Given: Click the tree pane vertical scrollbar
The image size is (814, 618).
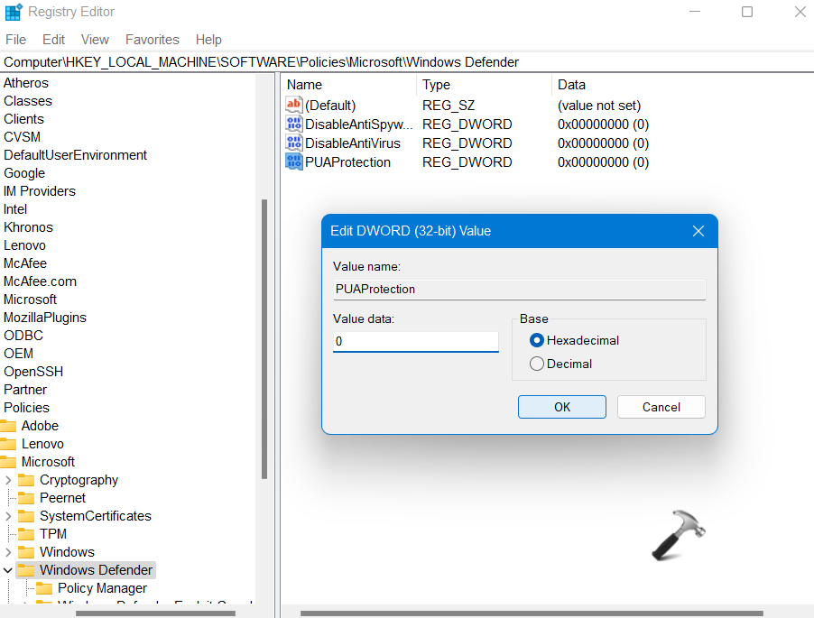Looking at the screenshot, I should coord(264,339).
